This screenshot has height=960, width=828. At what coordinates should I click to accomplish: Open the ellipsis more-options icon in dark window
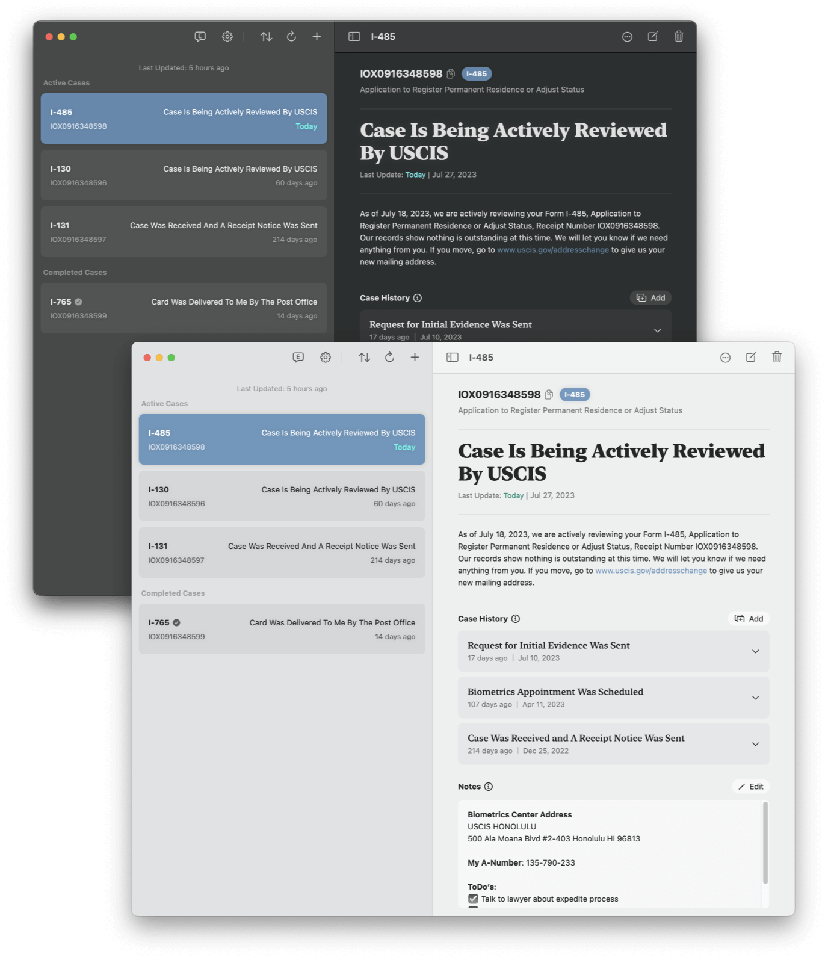[x=627, y=37]
